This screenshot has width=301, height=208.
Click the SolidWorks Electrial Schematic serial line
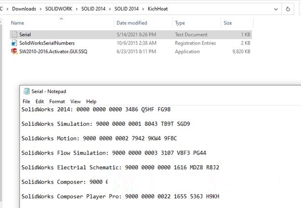click(120, 168)
